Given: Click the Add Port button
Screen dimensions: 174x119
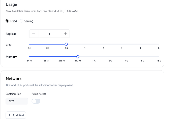Looking at the screenshot, I should click(x=16, y=115).
